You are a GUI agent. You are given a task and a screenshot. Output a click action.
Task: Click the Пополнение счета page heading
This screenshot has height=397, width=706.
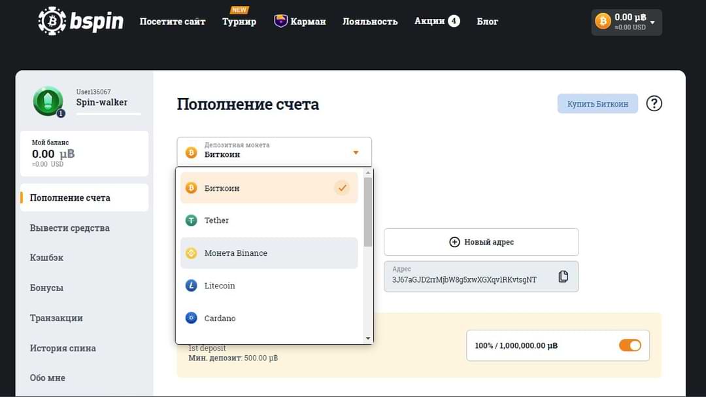point(248,104)
